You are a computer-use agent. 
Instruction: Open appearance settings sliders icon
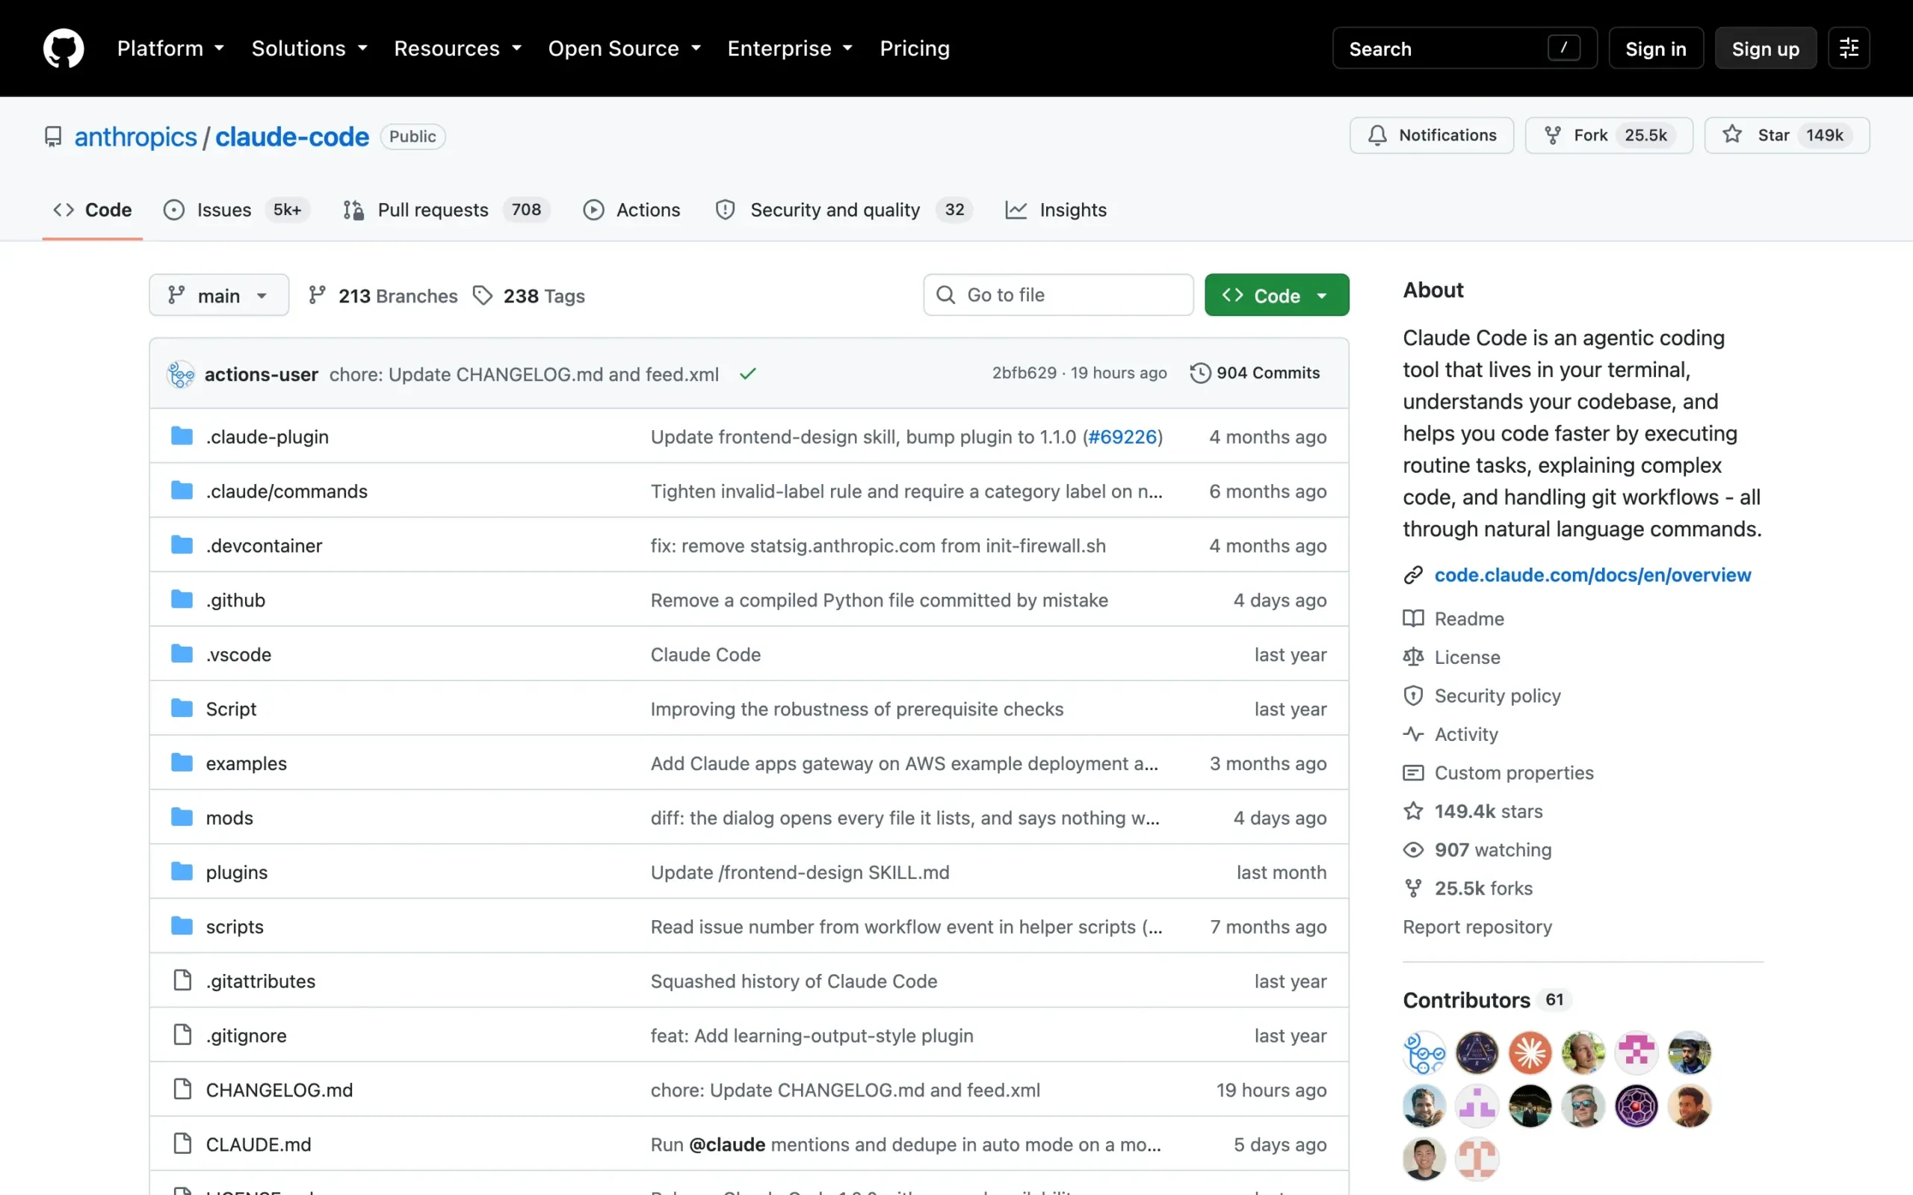(1848, 49)
